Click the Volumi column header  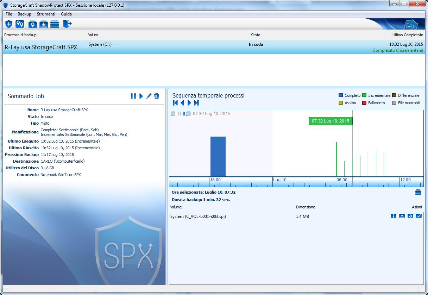coord(93,35)
